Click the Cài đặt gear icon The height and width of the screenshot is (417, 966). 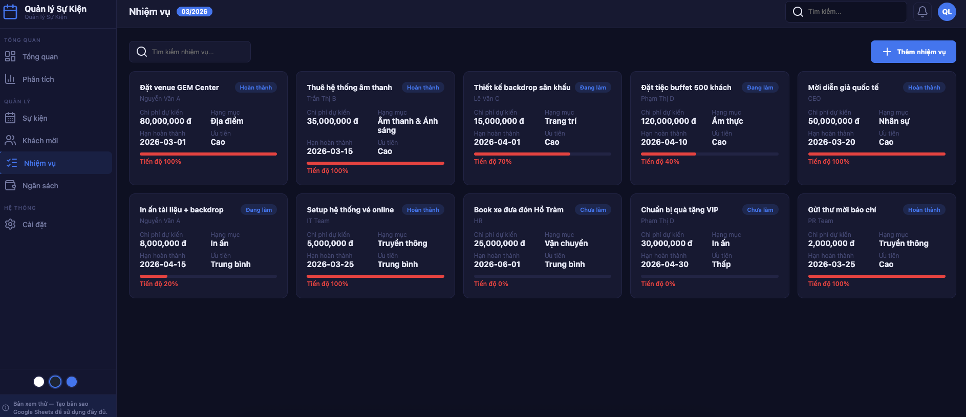point(10,224)
